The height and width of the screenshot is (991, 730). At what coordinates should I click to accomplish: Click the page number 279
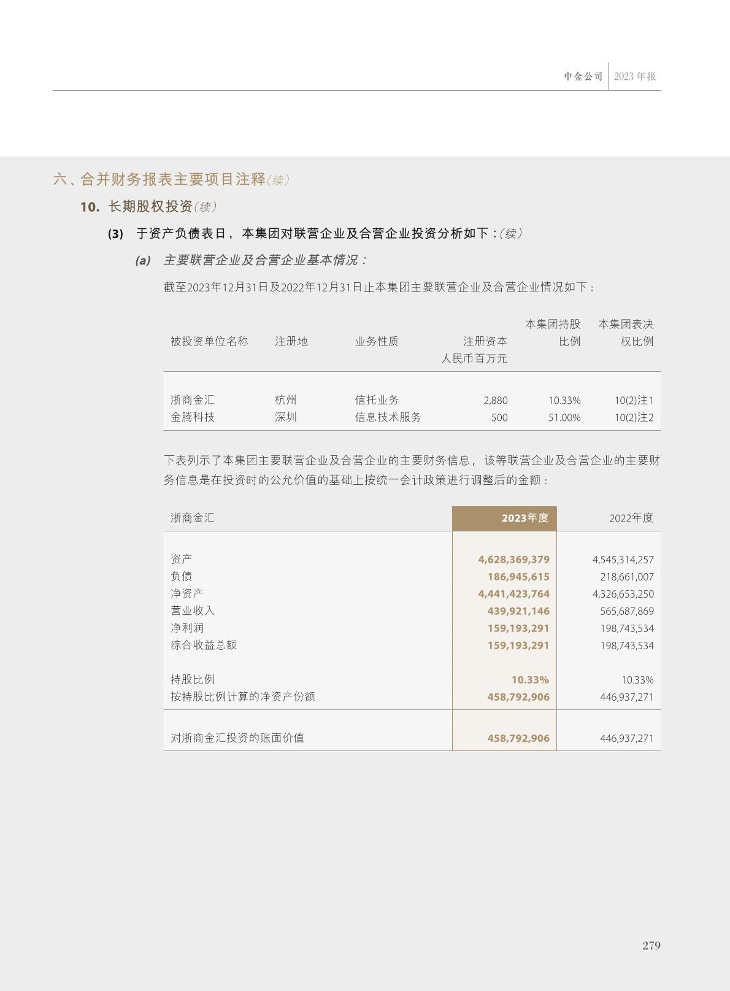pyautogui.click(x=651, y=945)
